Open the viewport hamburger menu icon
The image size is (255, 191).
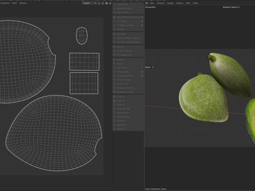[147, 3]
